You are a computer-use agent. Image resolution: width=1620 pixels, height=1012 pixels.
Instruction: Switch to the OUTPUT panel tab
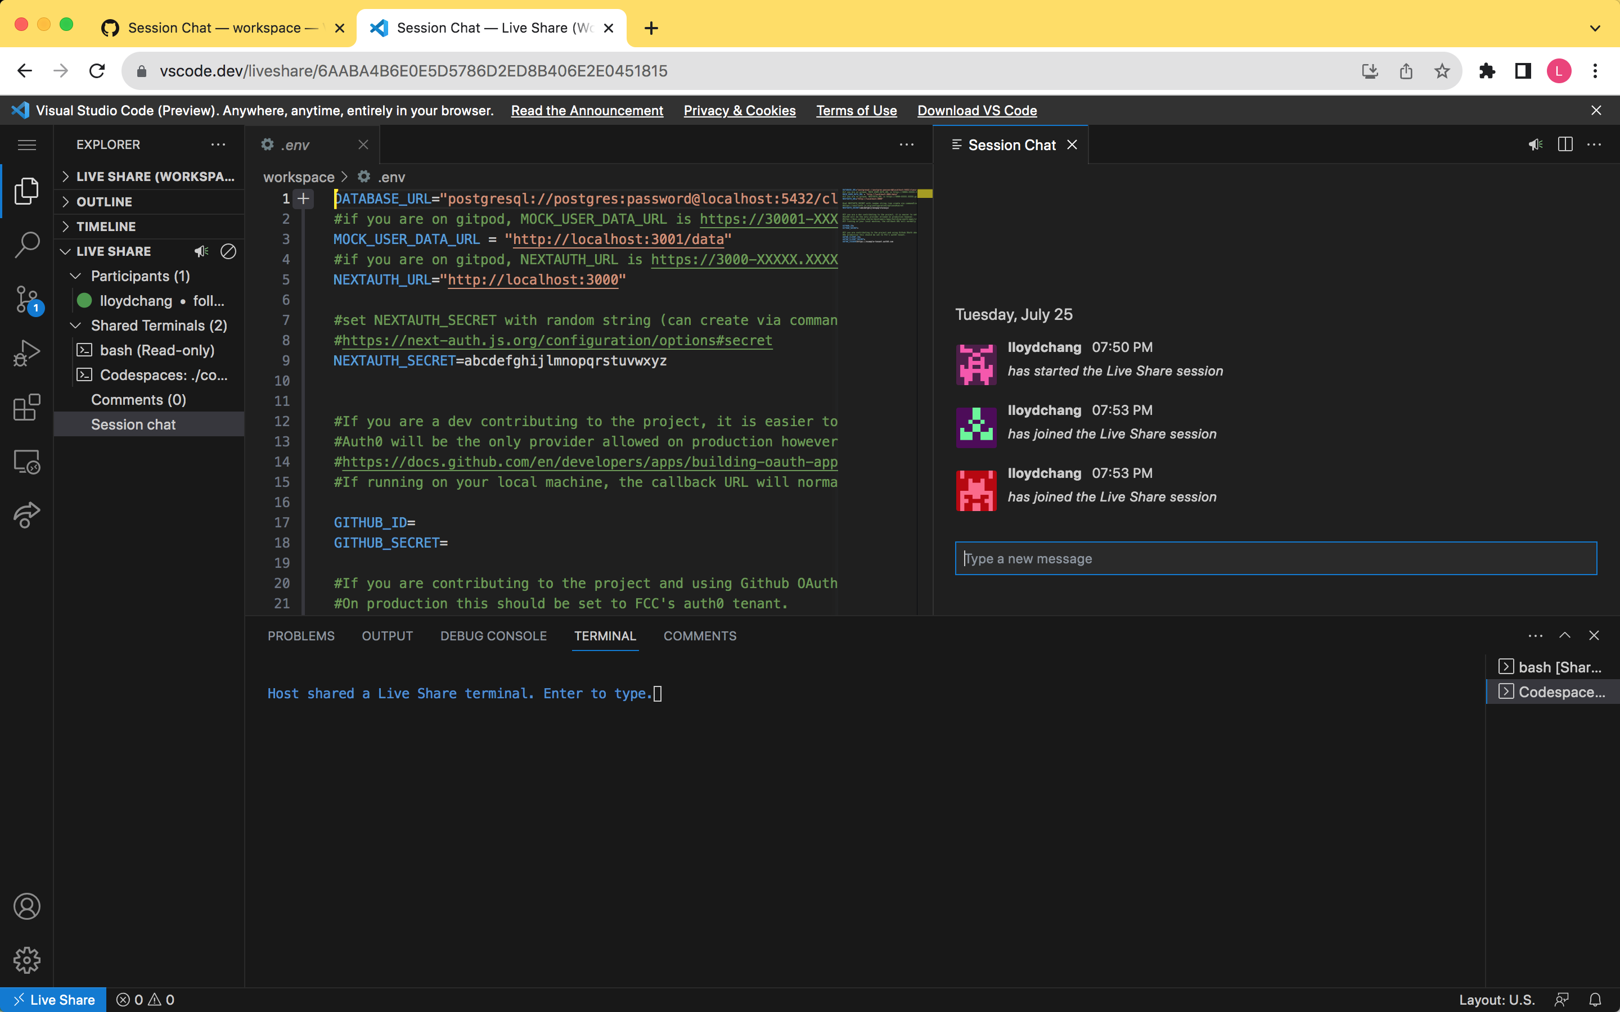388,636
